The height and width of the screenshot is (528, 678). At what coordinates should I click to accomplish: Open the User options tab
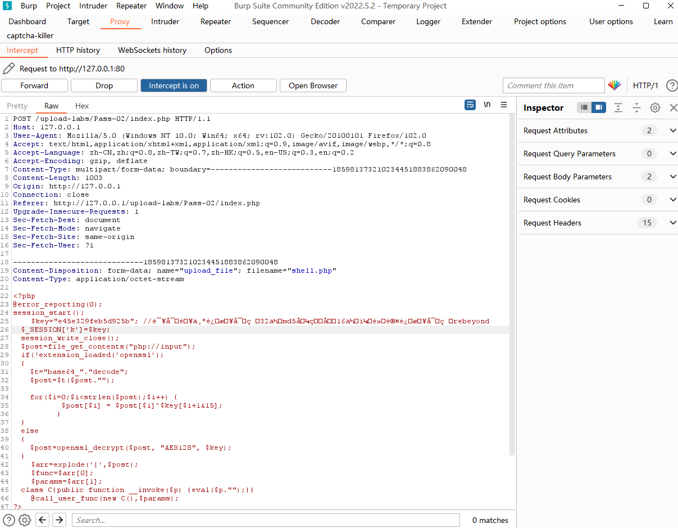pos(611,21)
